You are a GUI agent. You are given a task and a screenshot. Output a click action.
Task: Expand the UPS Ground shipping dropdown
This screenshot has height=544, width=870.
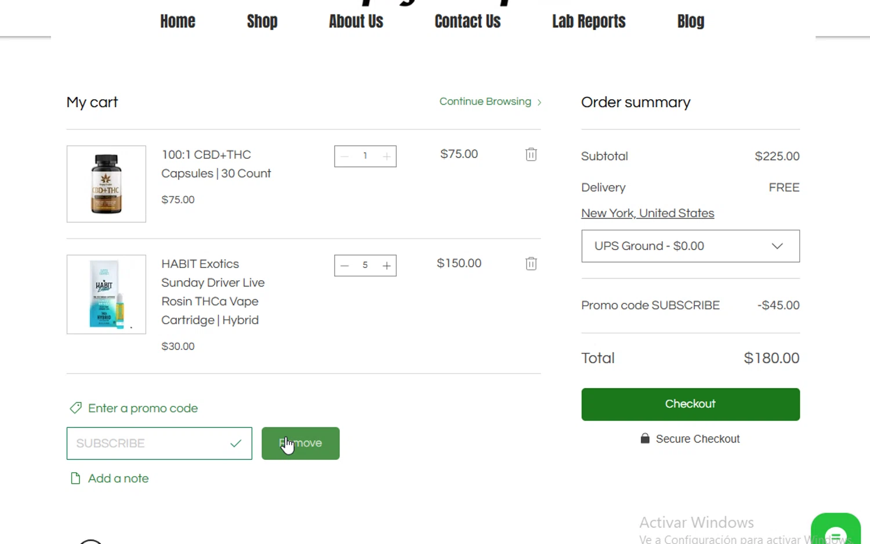coord(690,246)
